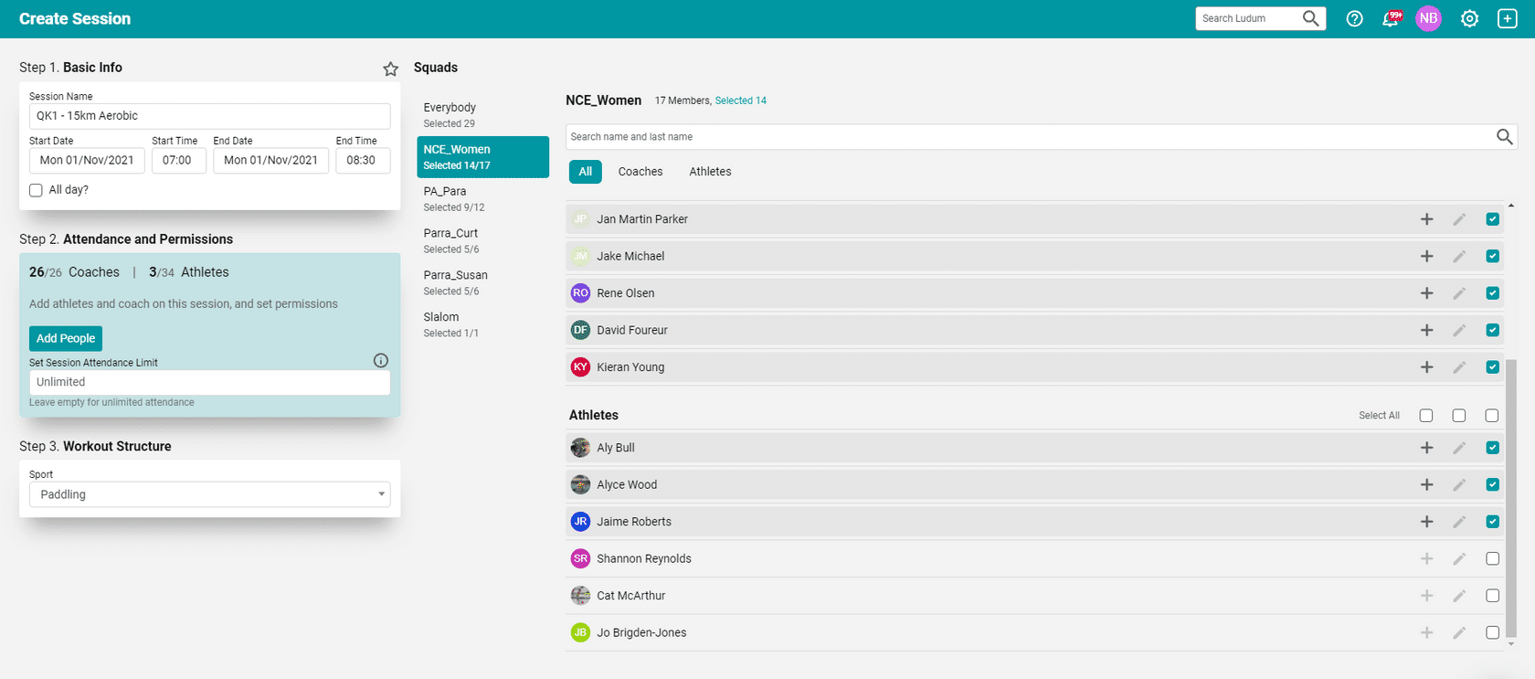This screenshot has height=679, width=1535.
Task: Click the plus icon for Jake Michael
Action: tap(1426, 256)
